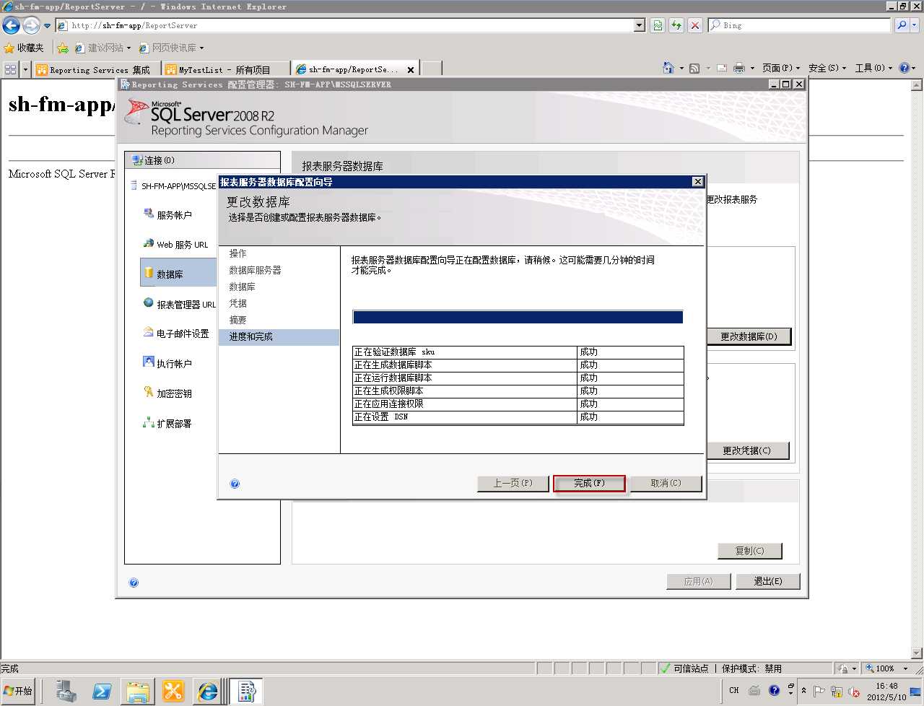The image size is (924, 706).
Task: Open the 扩展部署 sidebar item
Action: 167,423
